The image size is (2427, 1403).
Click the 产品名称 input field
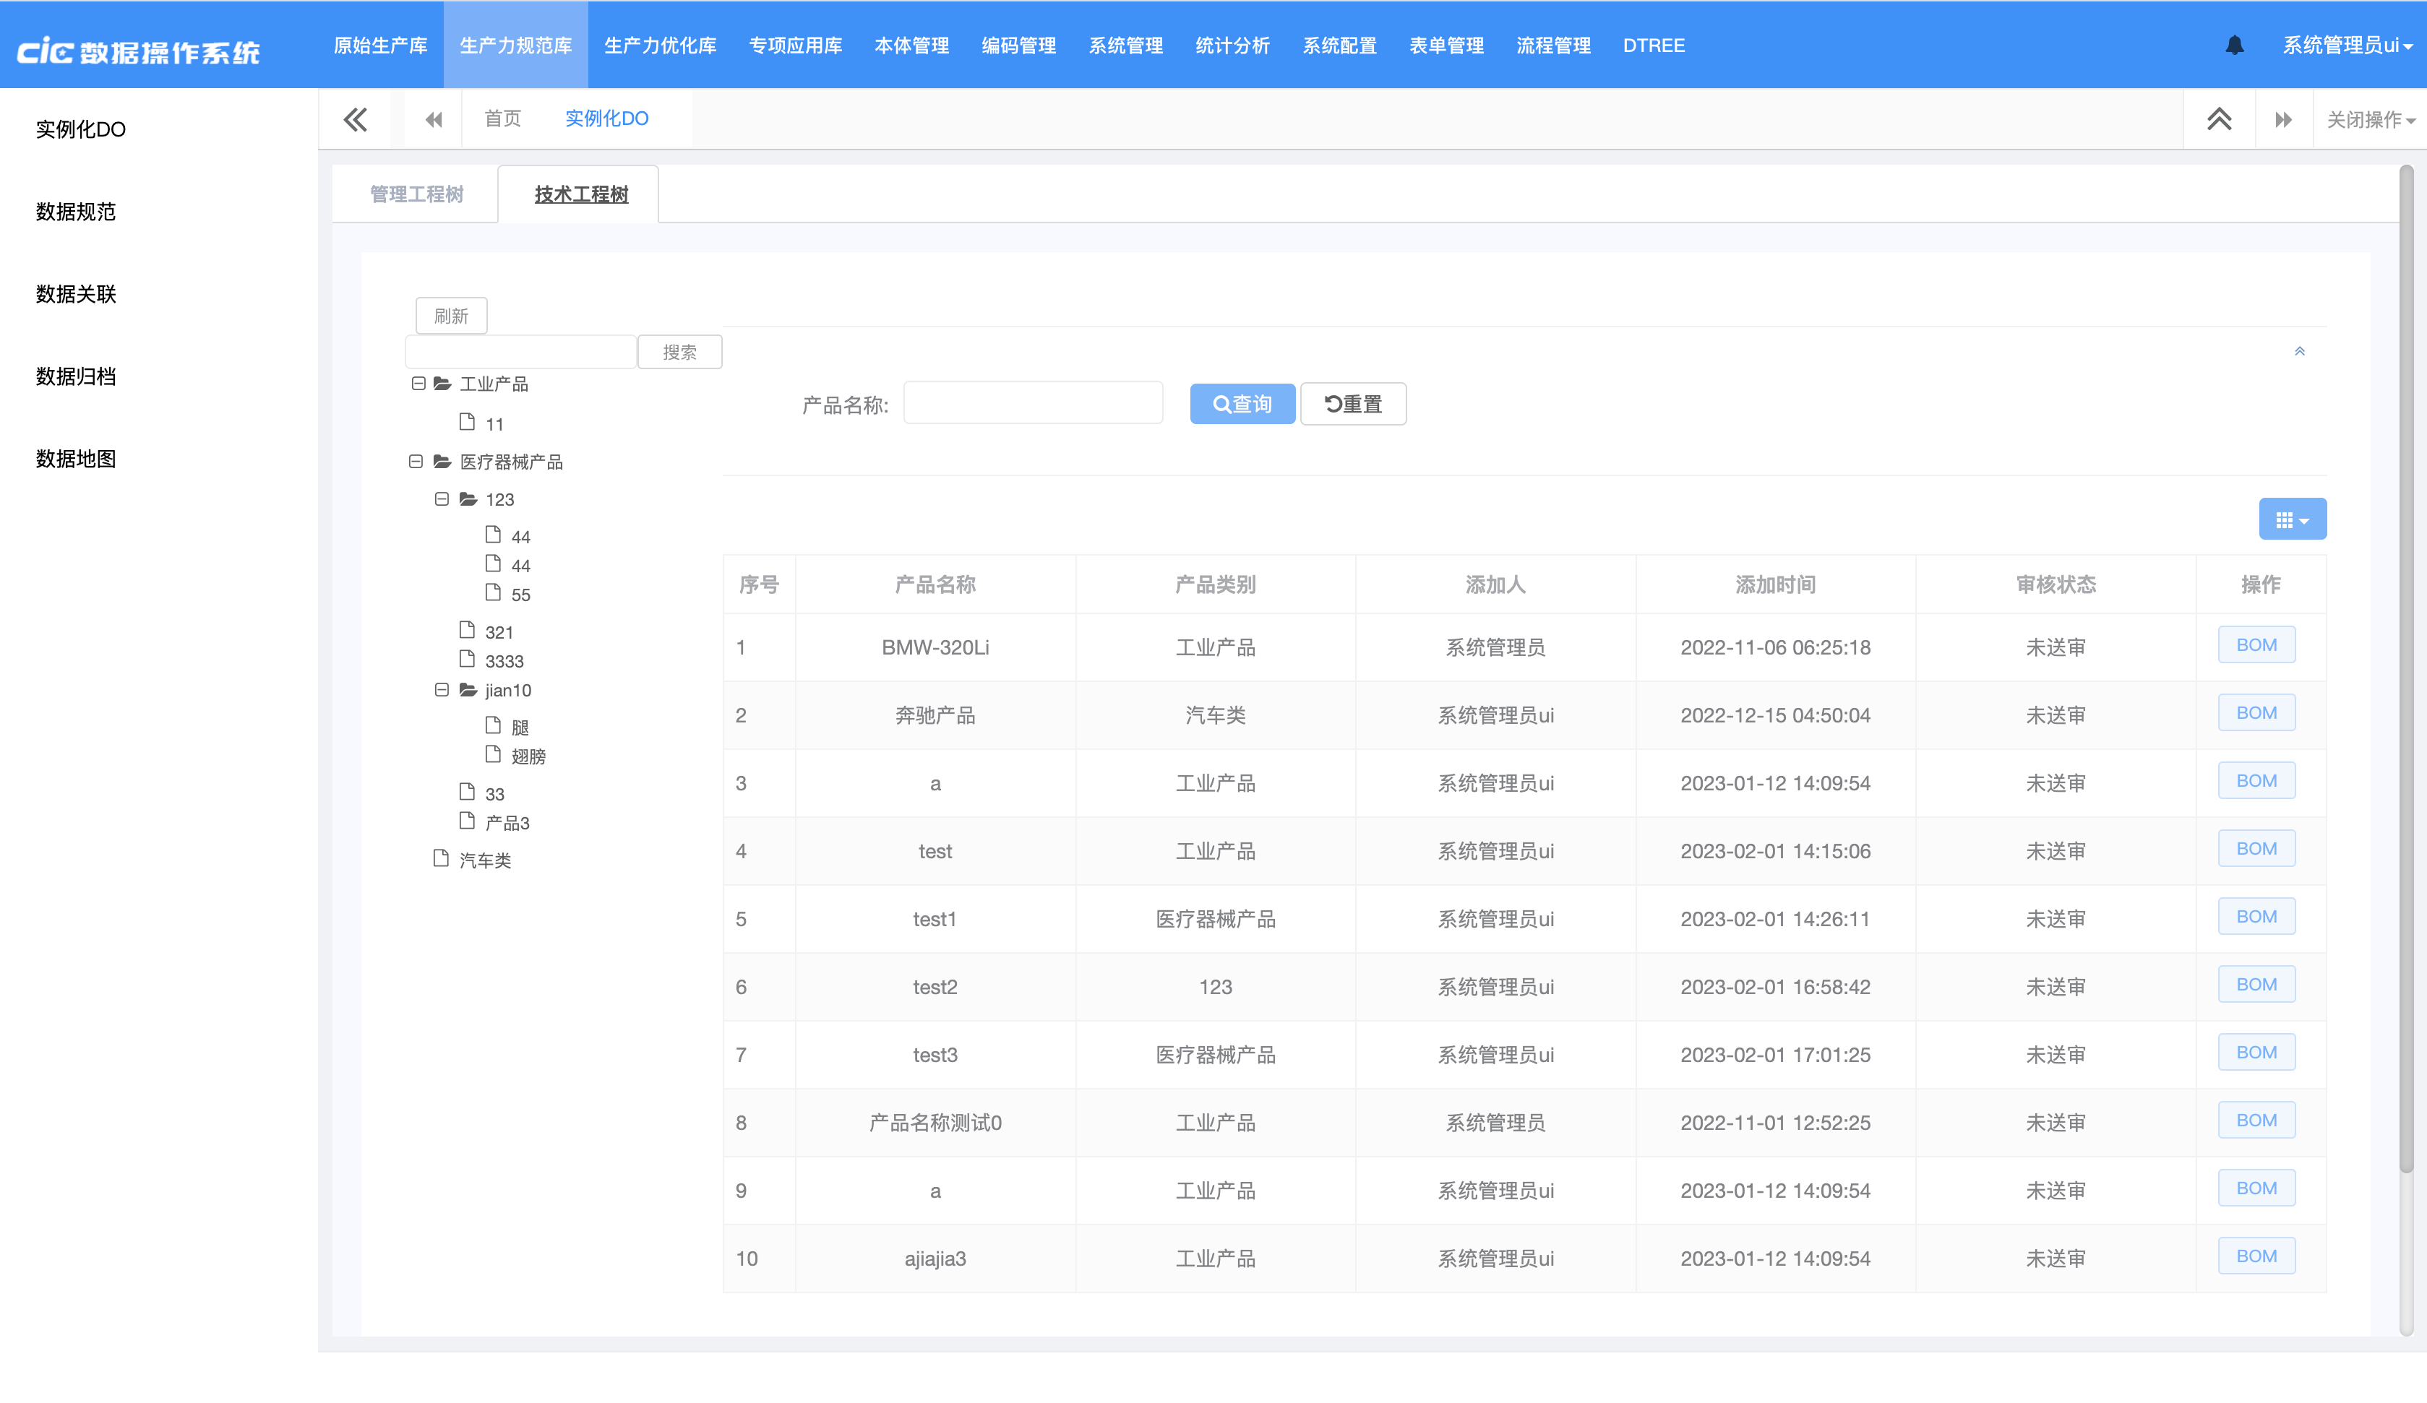(x=1032, y=403)
